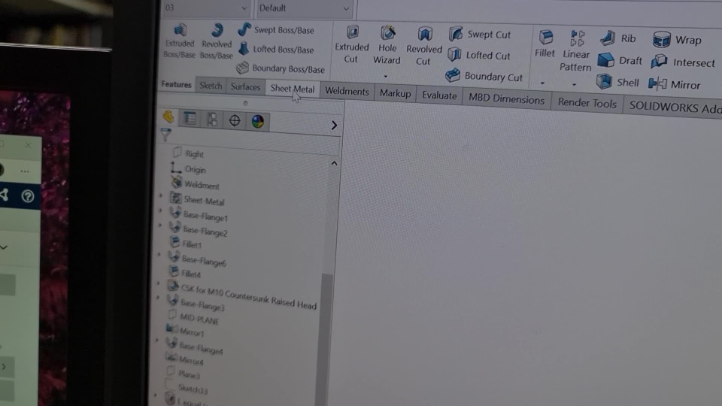
Task: Expand the manager panel tabs chevron
Action: [x=334, y=126]
